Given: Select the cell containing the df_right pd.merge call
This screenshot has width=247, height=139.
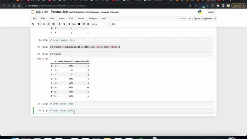Looking at the screenshot, I should pos(131,47).
